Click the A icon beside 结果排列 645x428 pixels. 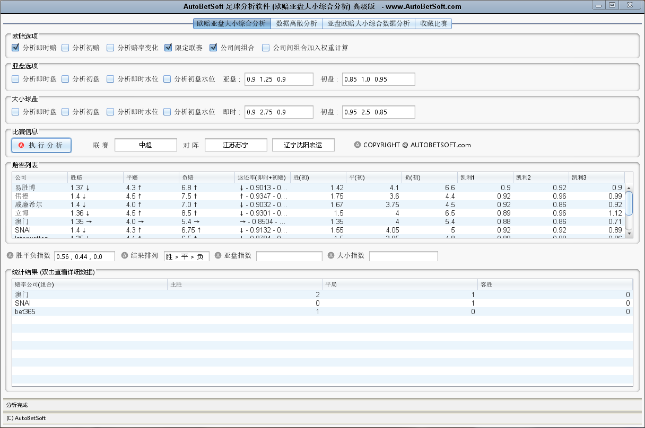pyautogui.click(x=125, y=255)
